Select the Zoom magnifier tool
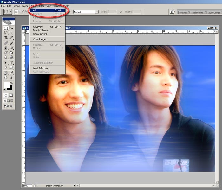Viewport: 222px width, 190px height. (x=11, y=78)
